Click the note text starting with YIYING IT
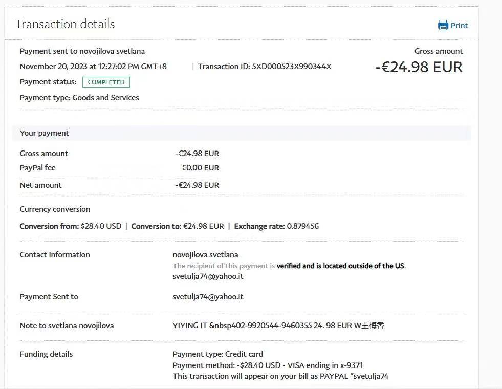This screenshot has width=502, height=389. point(278,326)
